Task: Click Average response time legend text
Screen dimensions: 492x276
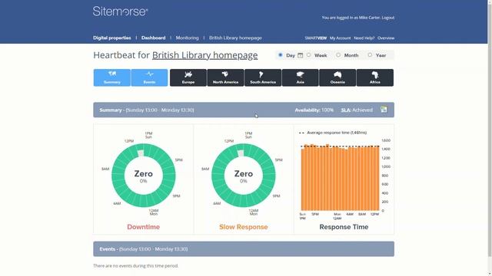Action: tap(337, 133)
